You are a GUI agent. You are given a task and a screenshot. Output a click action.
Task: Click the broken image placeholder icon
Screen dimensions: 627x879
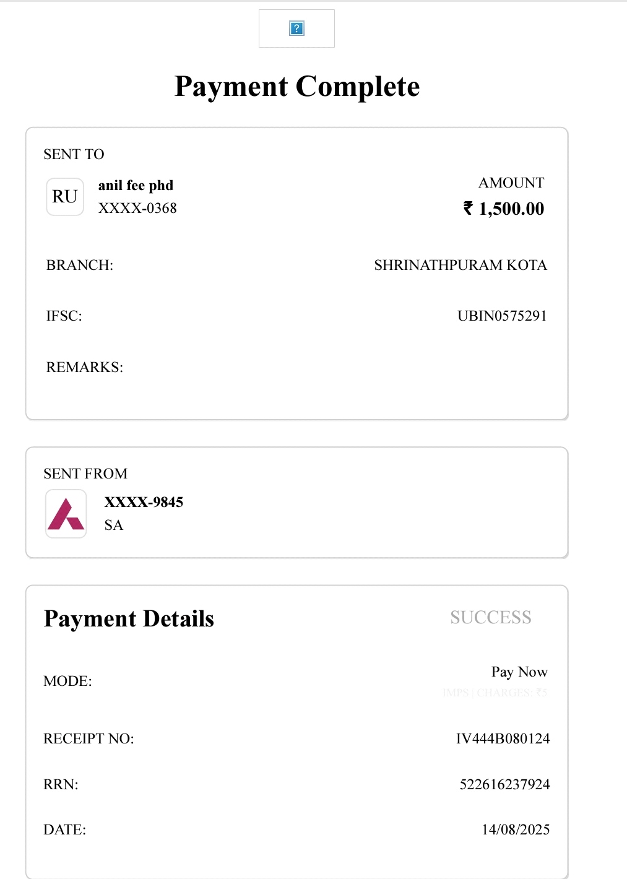point(296,28)
